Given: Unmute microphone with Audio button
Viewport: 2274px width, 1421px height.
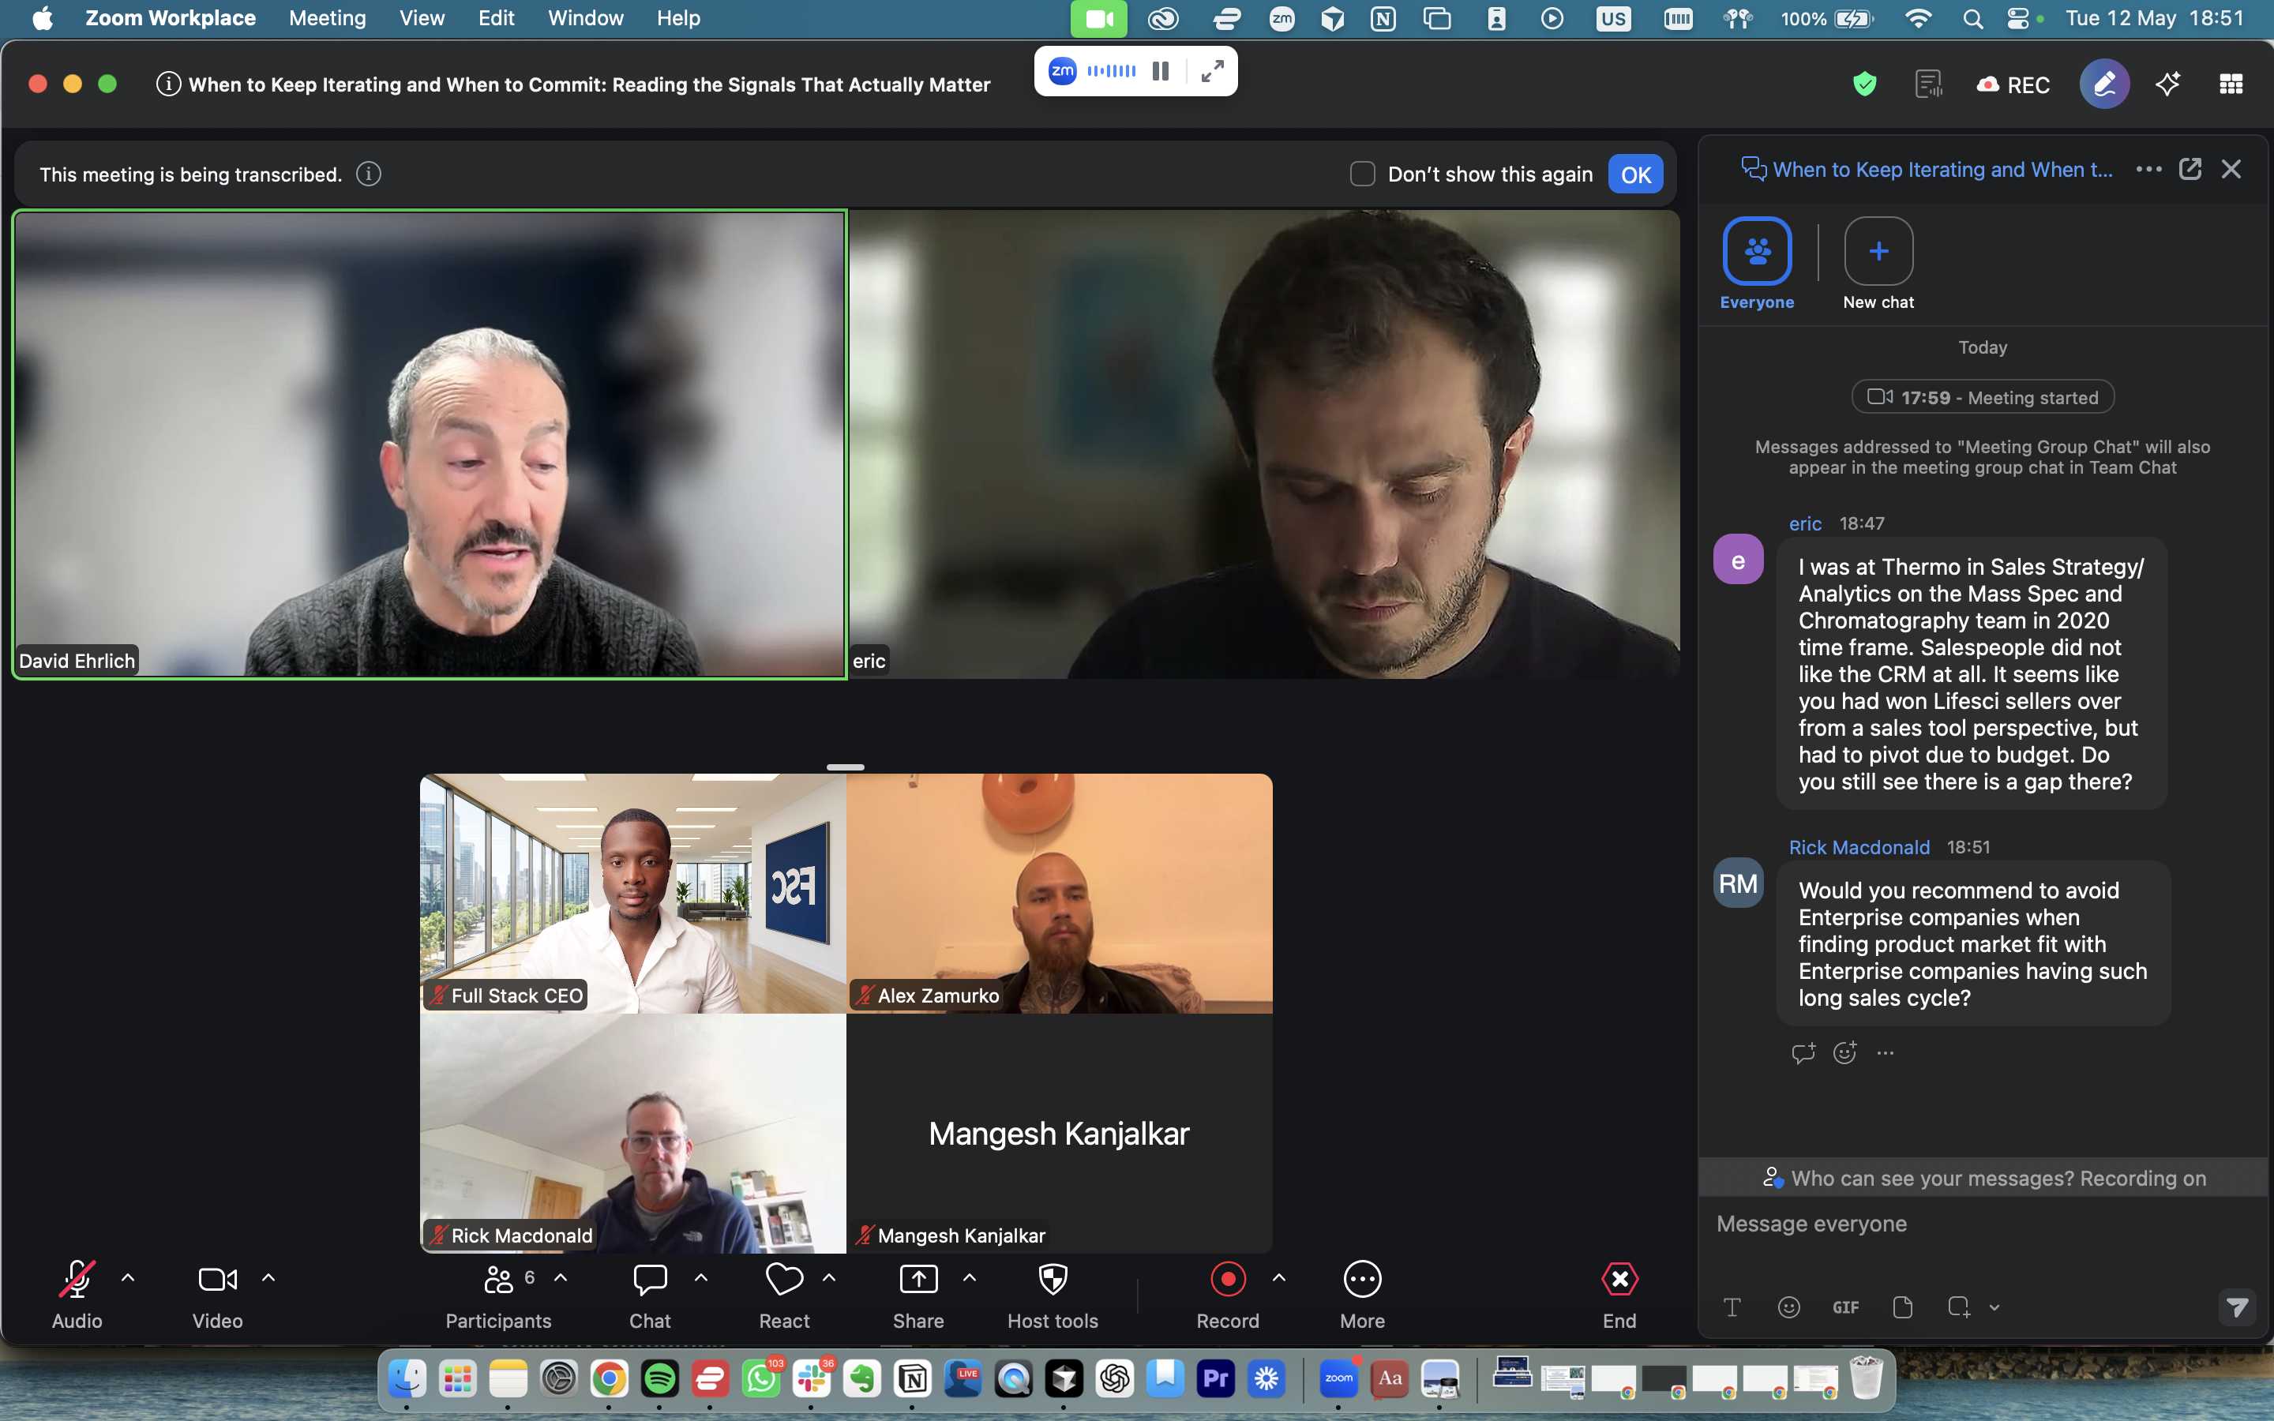Looking at the screenshot, I should (x=77, y=1295).
